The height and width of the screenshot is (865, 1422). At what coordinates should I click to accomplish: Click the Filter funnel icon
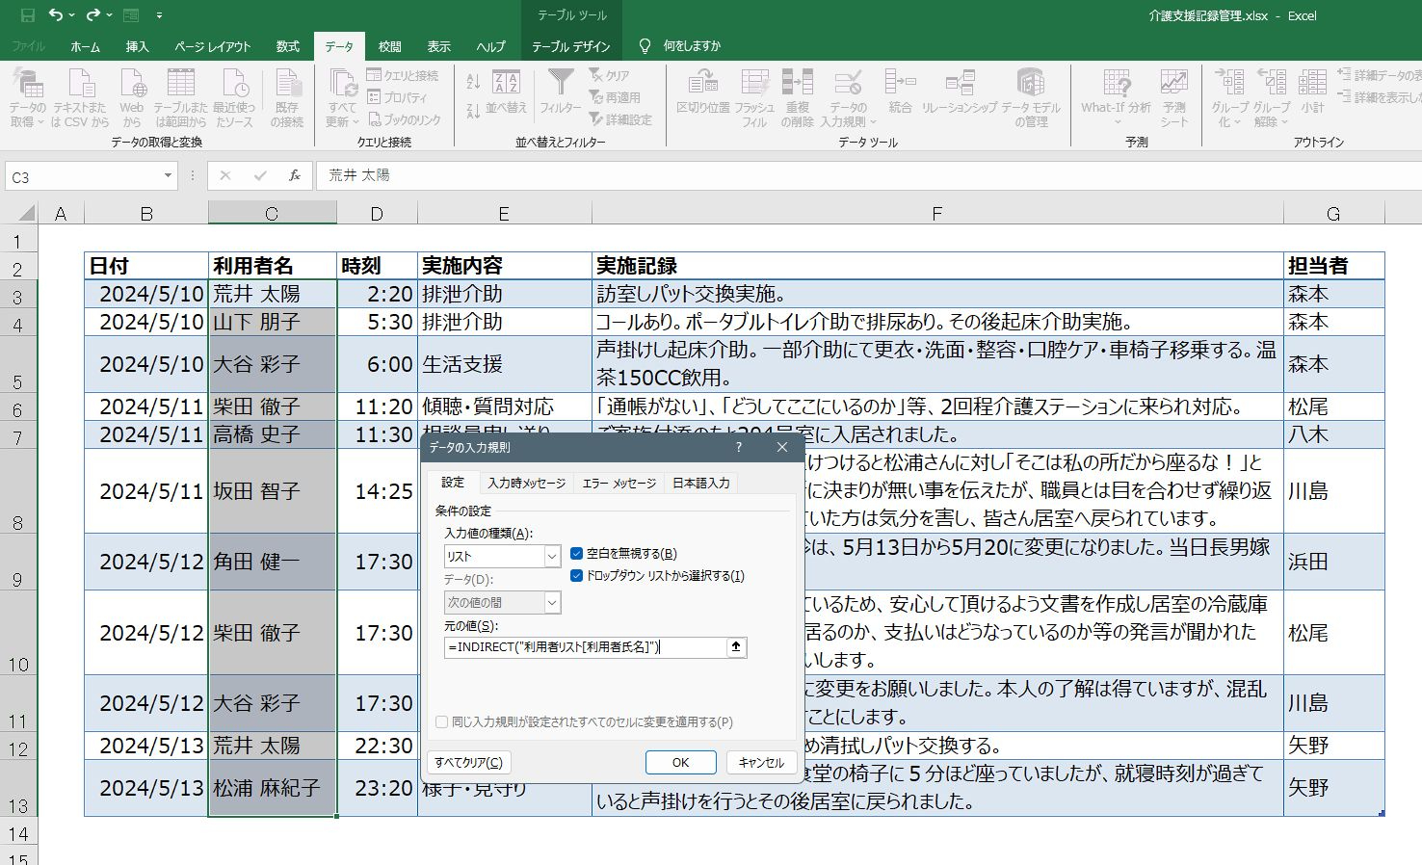pos(560,82)
